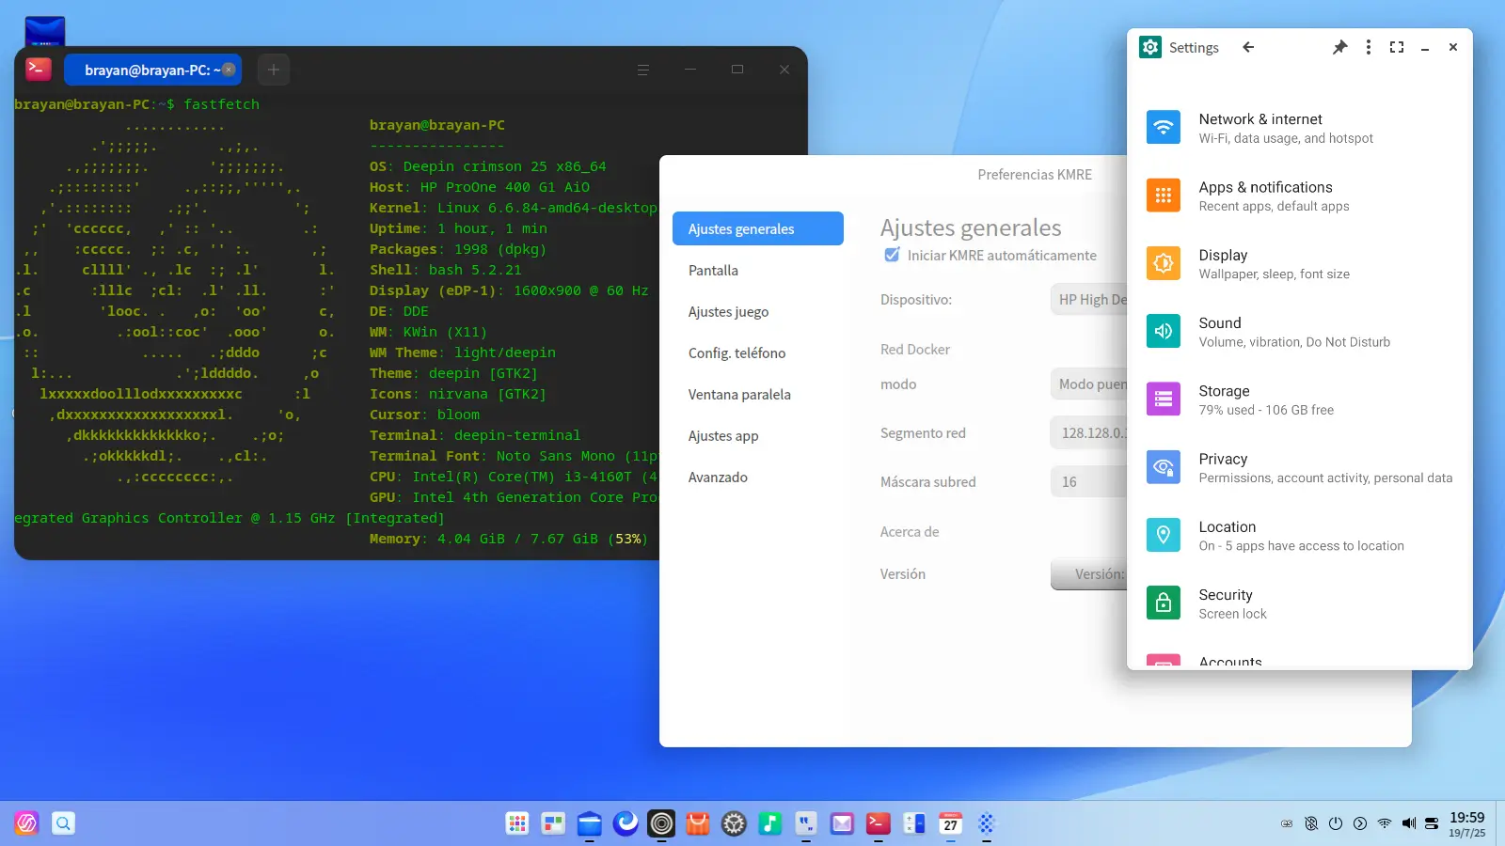Screen dimensions: 1505x846
Task: Switch to the Pantalla section
Action: [758, 270]
